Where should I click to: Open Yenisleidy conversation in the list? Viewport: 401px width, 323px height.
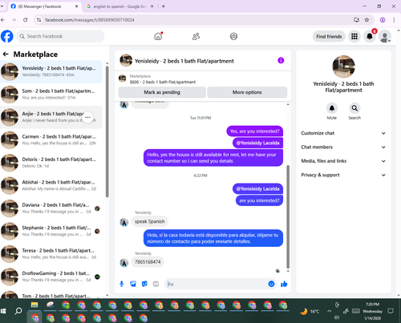pyautogui.click(x=51, y=71)
